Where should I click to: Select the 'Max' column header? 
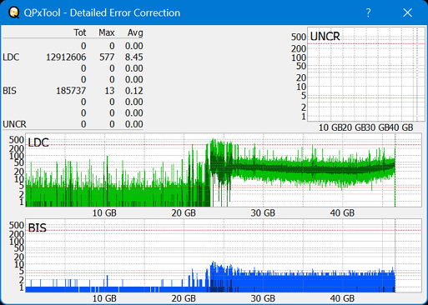click(x=107, y=32)
